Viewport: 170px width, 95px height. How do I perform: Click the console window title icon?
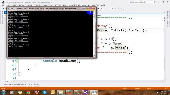pos(9,9)
